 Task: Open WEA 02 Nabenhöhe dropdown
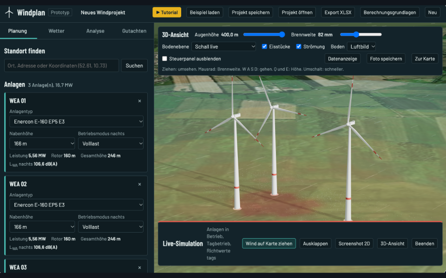(42, 227)
